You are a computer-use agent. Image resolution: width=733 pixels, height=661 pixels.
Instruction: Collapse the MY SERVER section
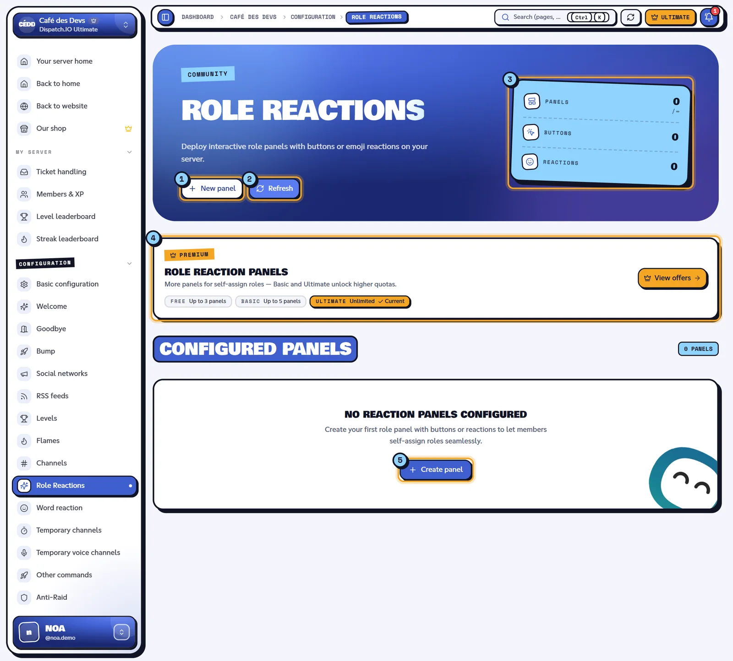[x=129, y=152]
